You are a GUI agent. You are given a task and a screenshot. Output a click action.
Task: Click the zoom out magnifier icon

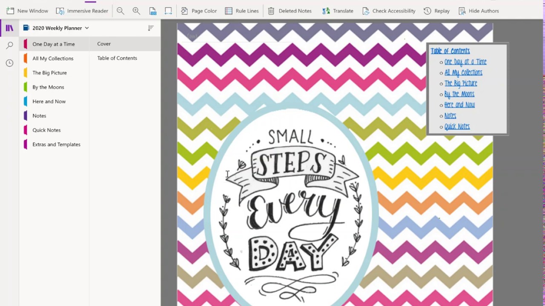[120, 11]
